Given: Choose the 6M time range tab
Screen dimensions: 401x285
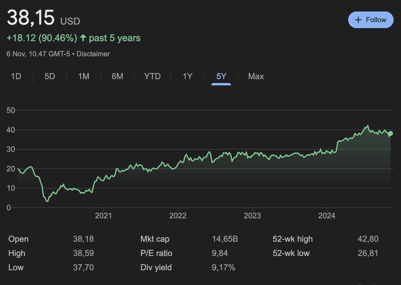Looking at the screenshot, I should click(x=117, y=76).
